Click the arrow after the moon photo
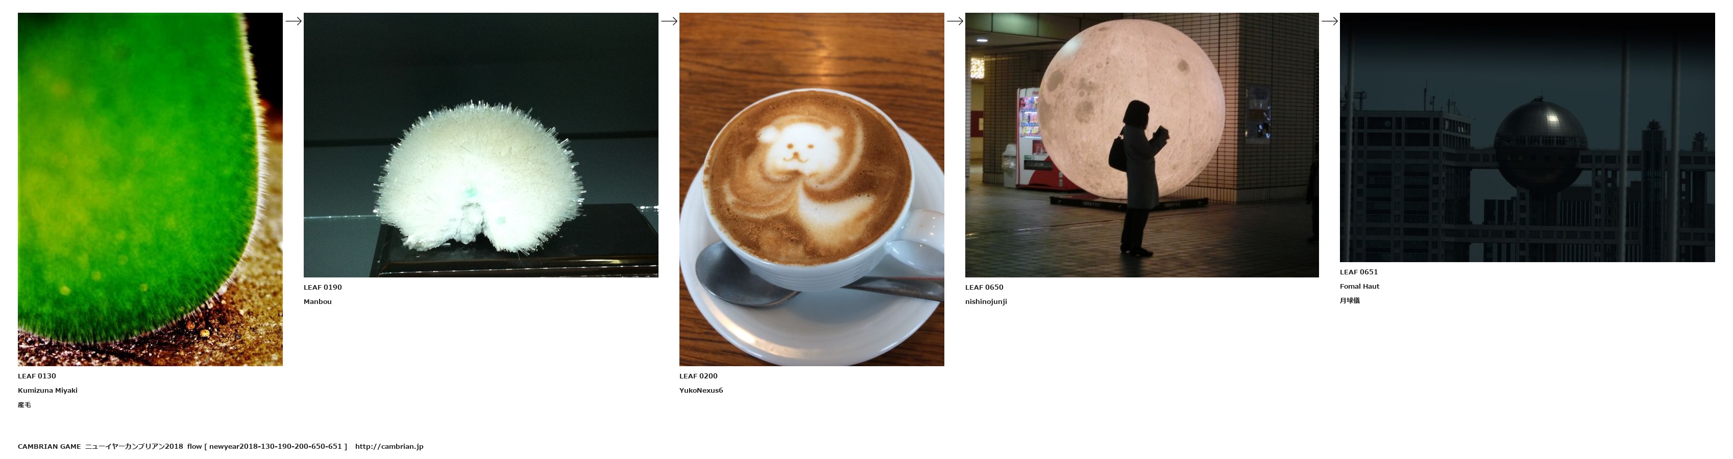 pyautogui.click(x=1329, y=21)
